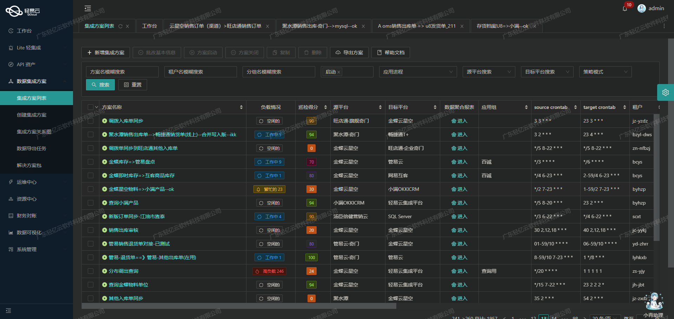This screenshot has width=674, height=319.
Task: Open 集成方案关系图 in the sidebar
Action: click(37, 132)
